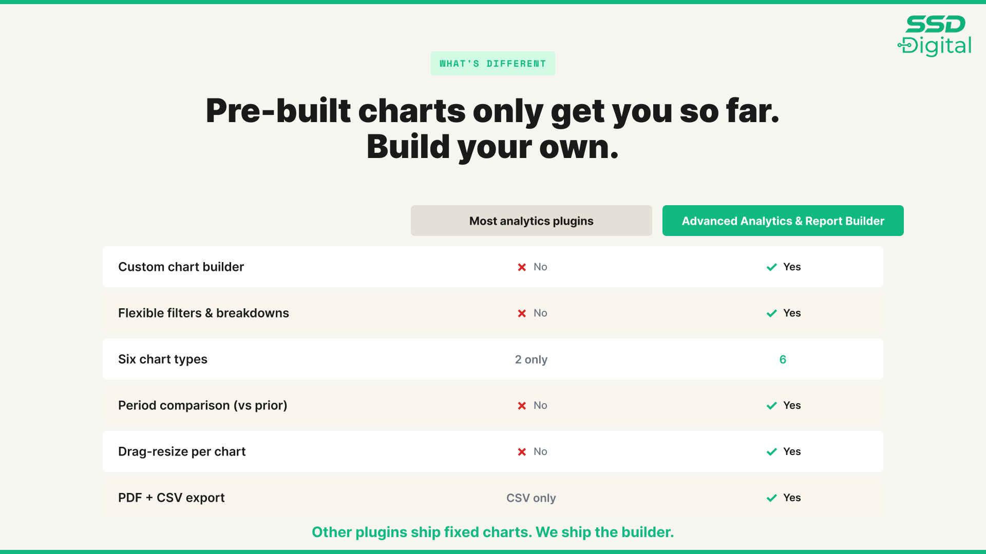Image resolution: width=986 pixels, height=554 pixels.
Task: Click green checkmark in Flexible filters row
Action: (x=771, y=313)
